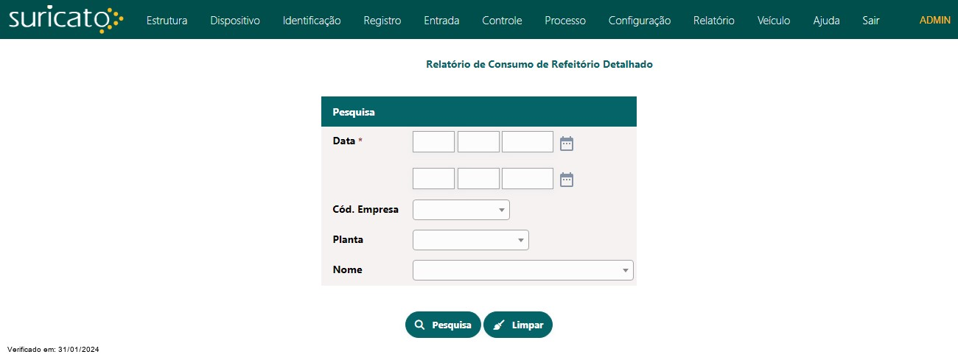
Task: Expand the Planta dropdown
Action: point(471,240)
